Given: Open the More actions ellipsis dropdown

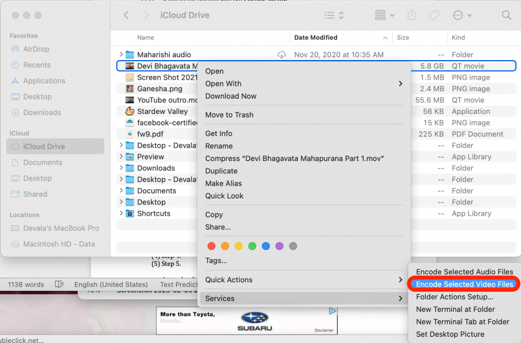Looking at the screenshot, I should pos(462,15).
